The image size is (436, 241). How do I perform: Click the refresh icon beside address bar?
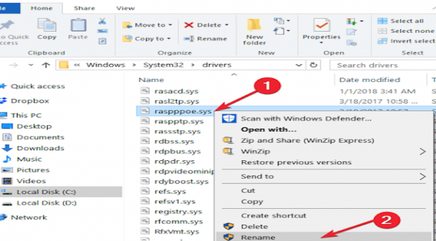[x=313, y=65]
